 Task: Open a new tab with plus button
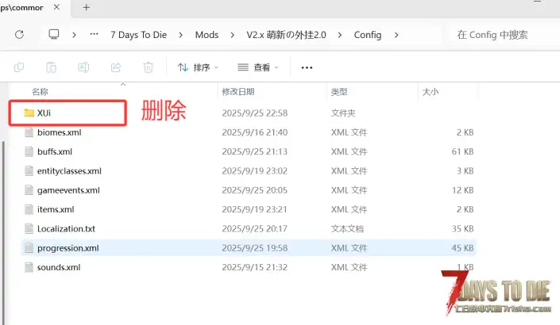pyautogui.click(x=87, y=7)
